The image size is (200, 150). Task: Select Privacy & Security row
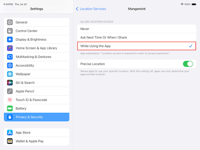(x=37, y=117)
